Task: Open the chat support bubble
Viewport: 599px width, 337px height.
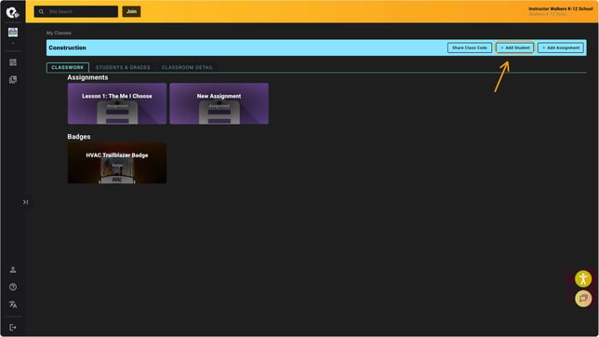Action: tap(583, 298)
